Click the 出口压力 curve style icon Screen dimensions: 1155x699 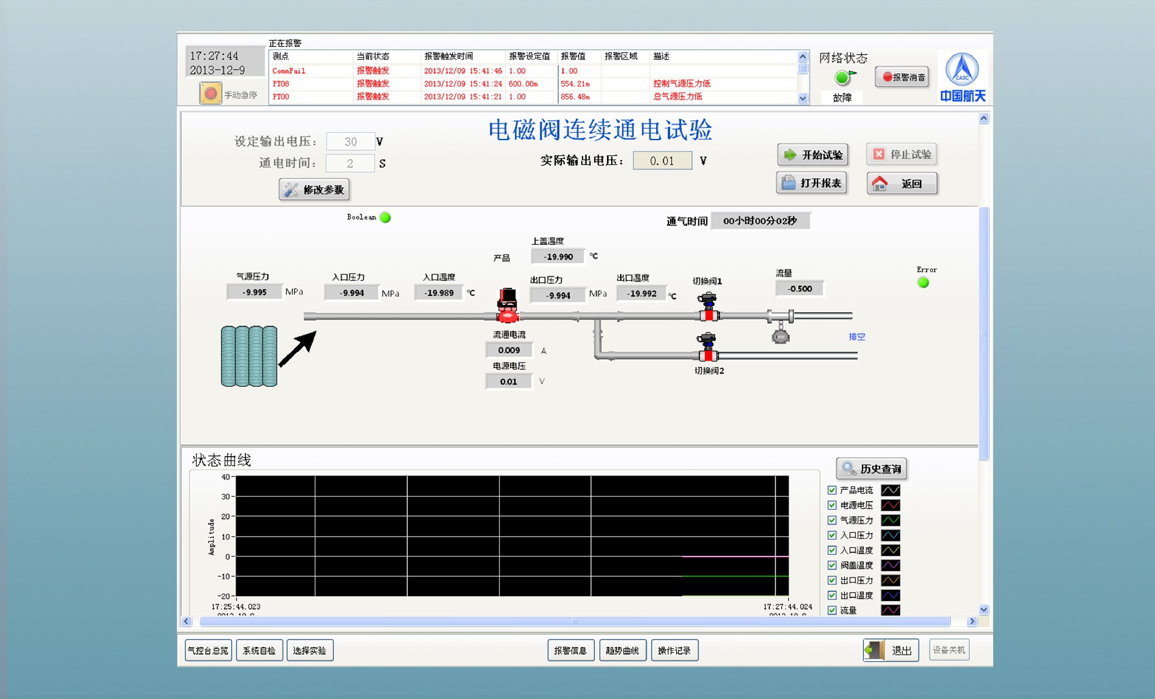pos(890,580)
